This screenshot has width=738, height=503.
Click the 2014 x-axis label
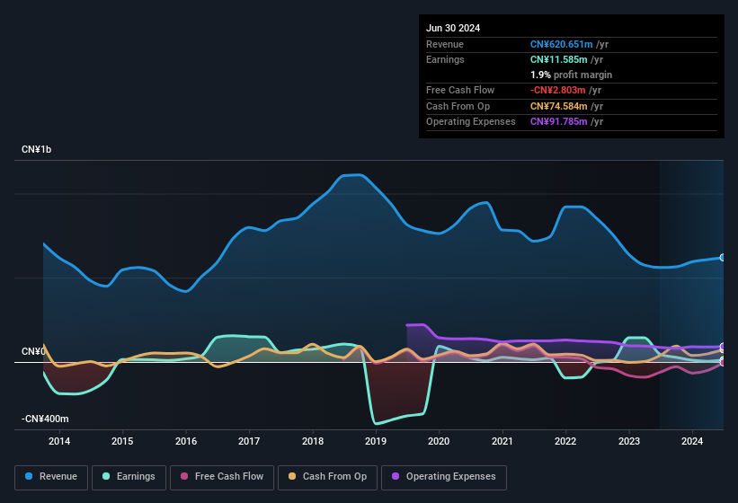[x=59, y=441]
